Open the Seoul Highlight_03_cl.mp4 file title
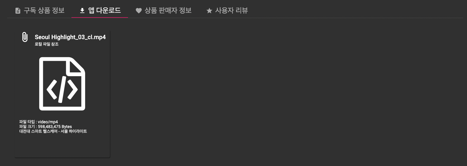Viewport: 467px width, 166px height. coord(70,37)
